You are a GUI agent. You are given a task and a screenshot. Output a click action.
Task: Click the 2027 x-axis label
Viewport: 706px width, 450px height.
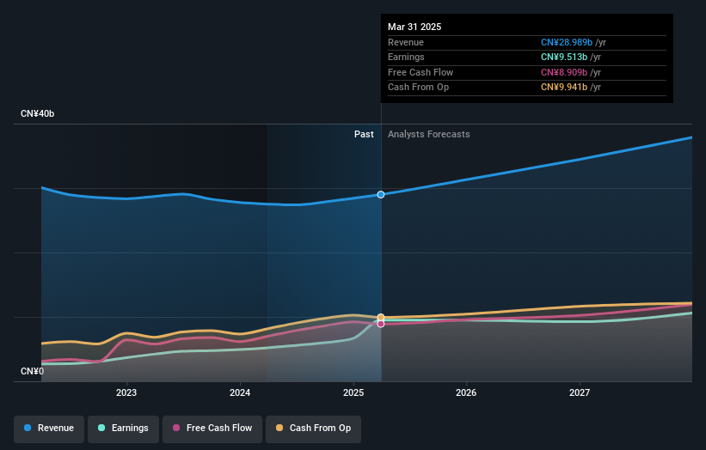pyautogui.click(x=580, y=392)
